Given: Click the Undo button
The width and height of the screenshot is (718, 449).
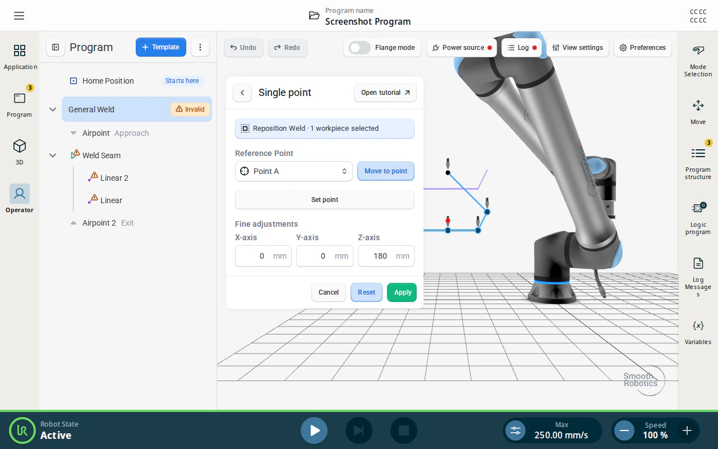Looking at the screenshot, I should pos(243,48).
